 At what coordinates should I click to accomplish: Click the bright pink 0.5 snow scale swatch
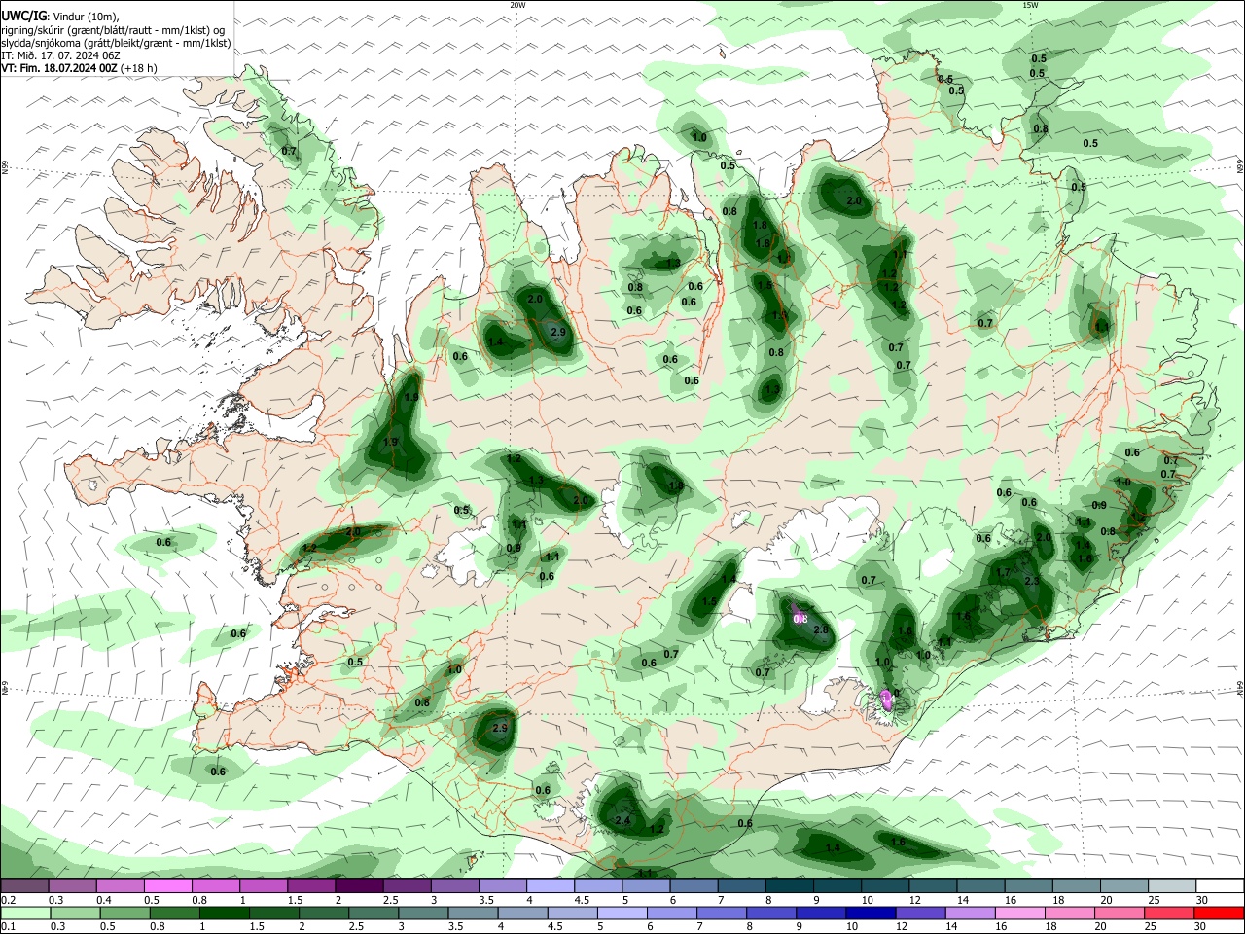[x=168, y=886]
